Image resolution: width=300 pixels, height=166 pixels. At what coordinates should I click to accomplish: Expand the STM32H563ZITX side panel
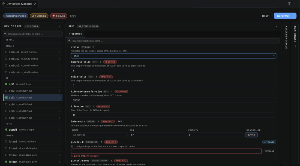287,53
